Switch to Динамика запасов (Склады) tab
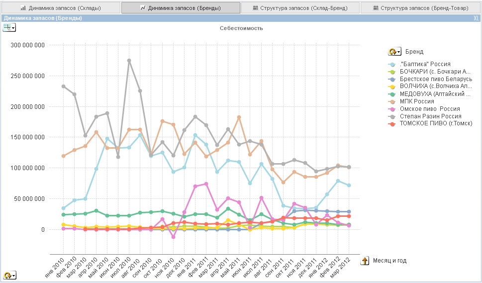Image resolution: width=482 pixels, height=283 pixels. tap(61, 8)
